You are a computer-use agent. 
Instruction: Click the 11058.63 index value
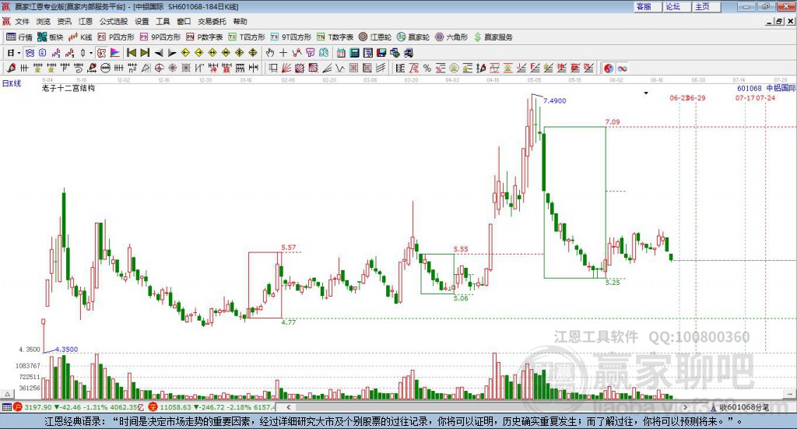point(174,407)
